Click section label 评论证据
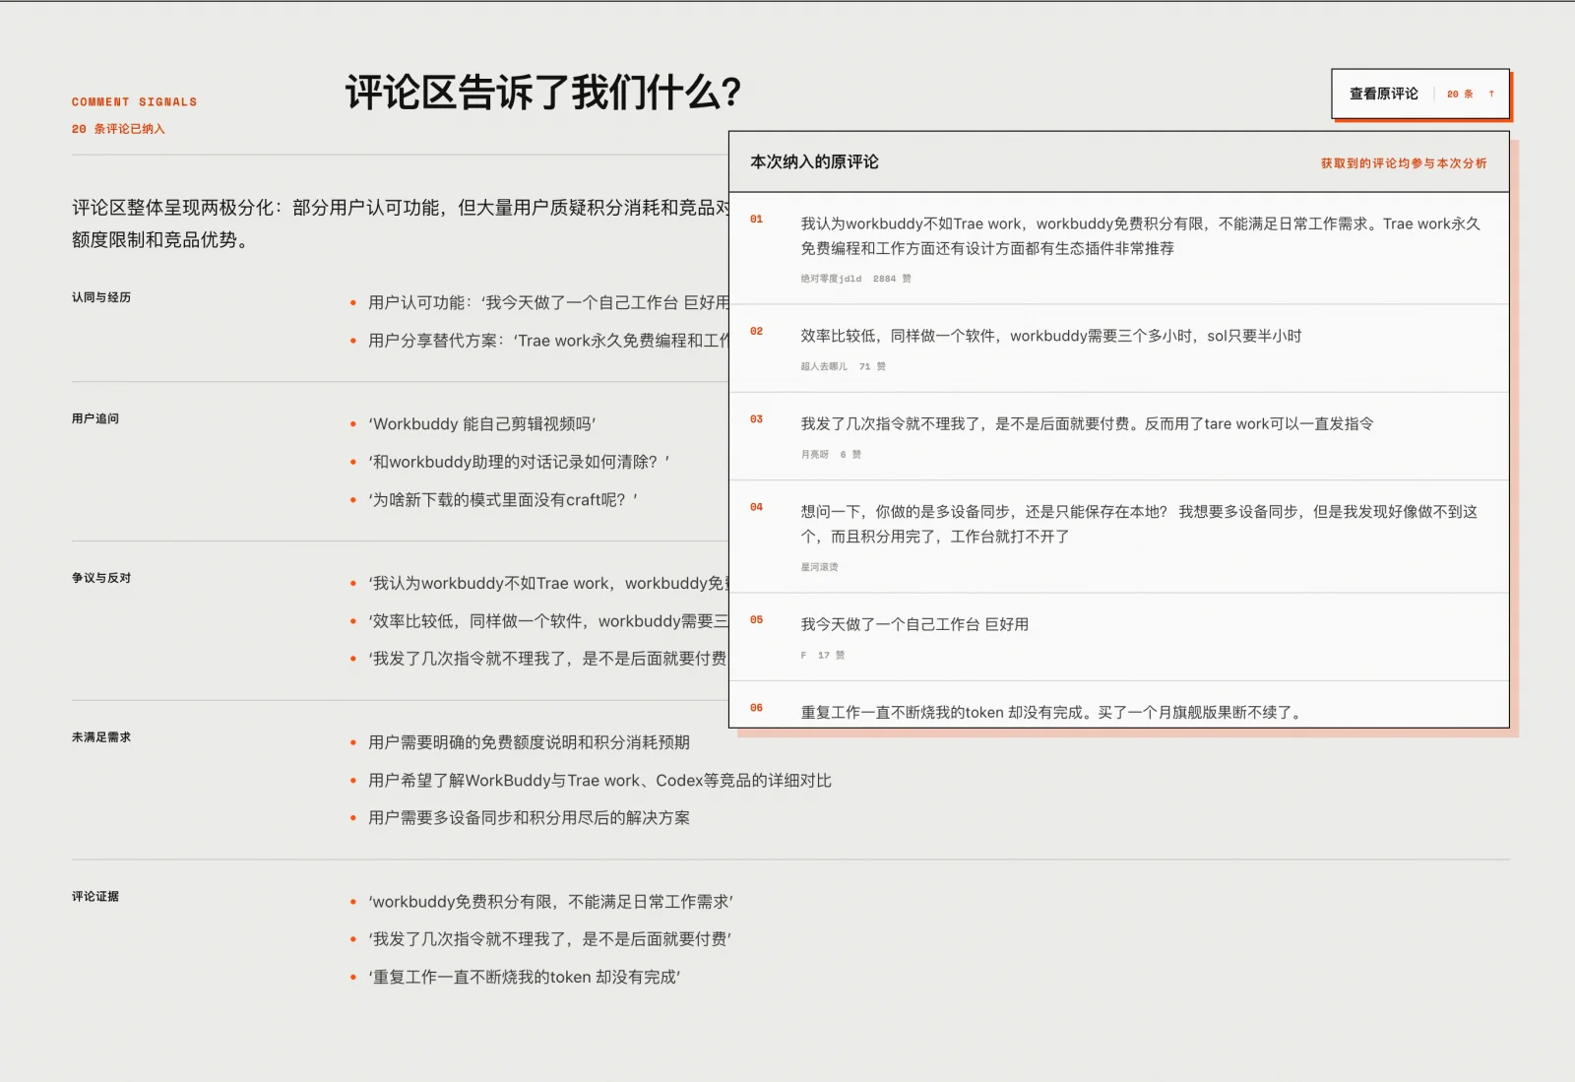Screen dimensions: 1575x1082 tap(95, 896)
